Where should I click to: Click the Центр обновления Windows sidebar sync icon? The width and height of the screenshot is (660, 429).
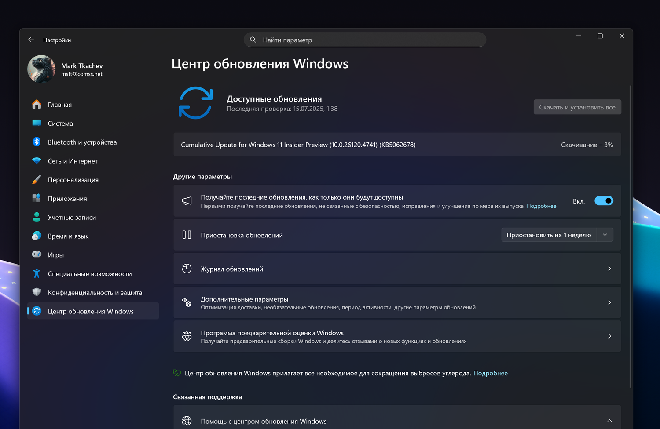tap(37, 311)
